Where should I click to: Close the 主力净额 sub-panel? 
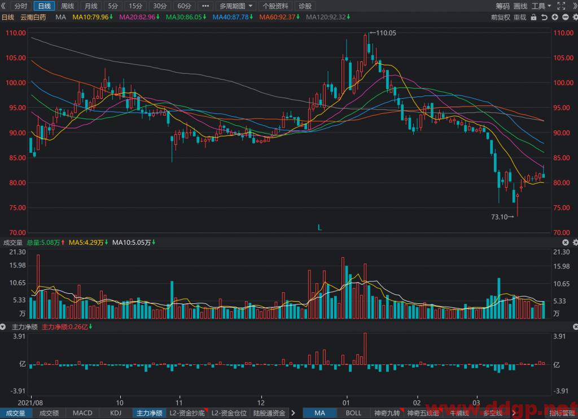click(575, 327)
